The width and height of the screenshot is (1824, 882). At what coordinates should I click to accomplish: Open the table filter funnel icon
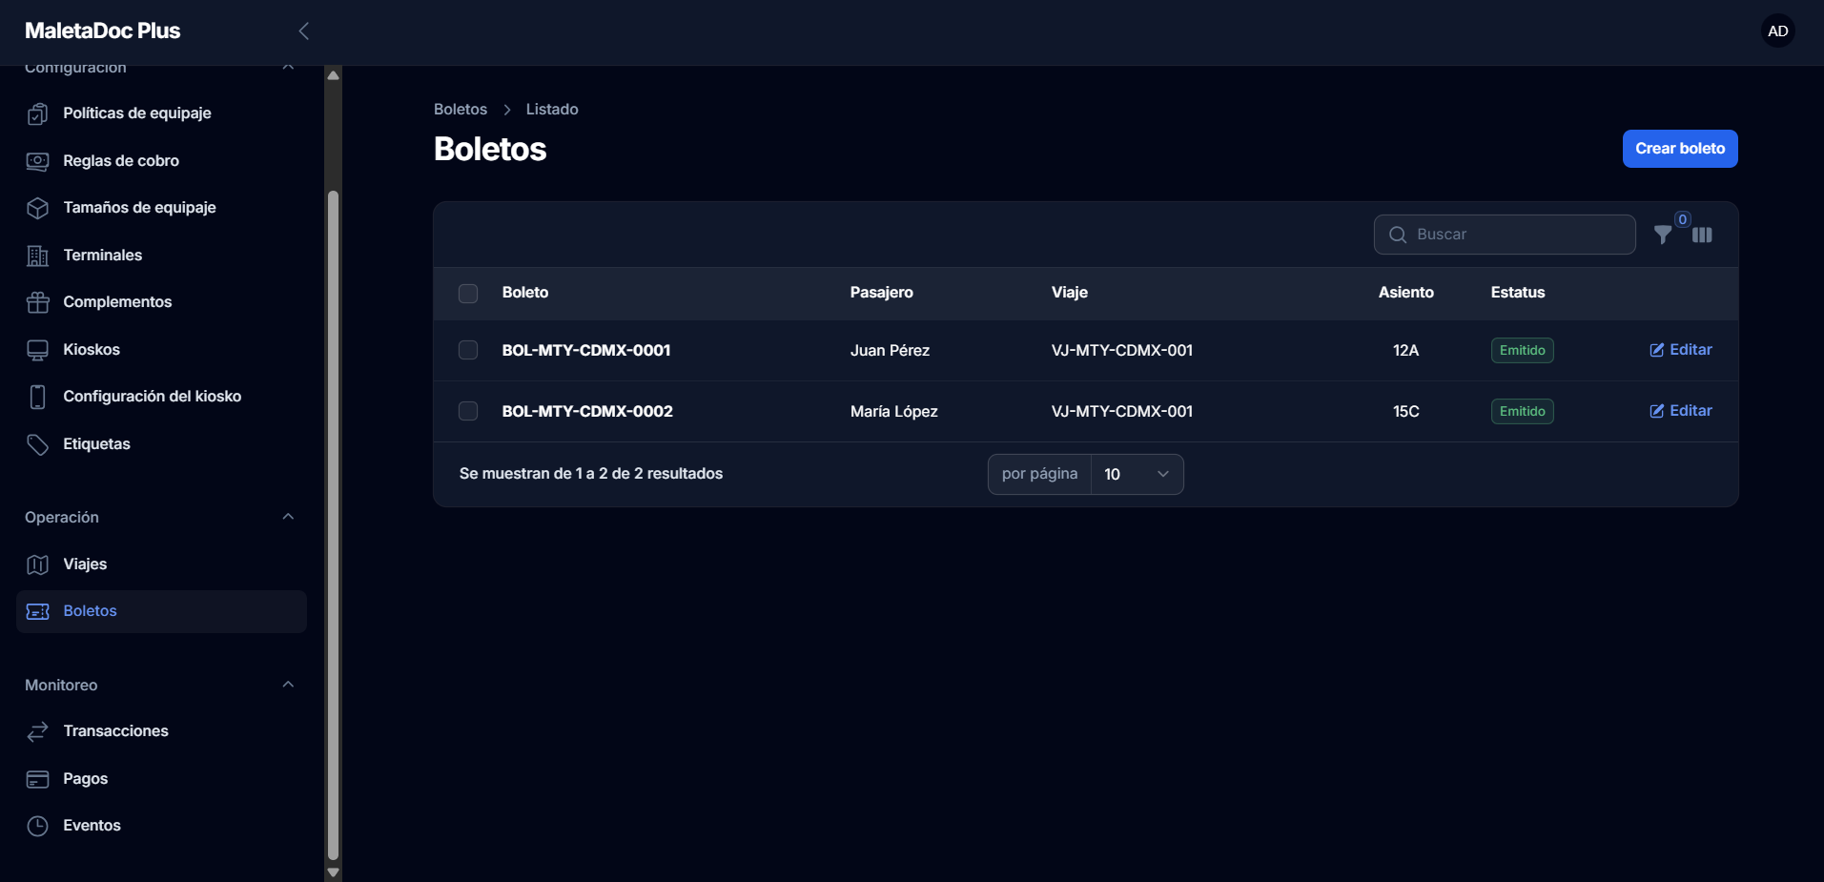point(1663,235)
